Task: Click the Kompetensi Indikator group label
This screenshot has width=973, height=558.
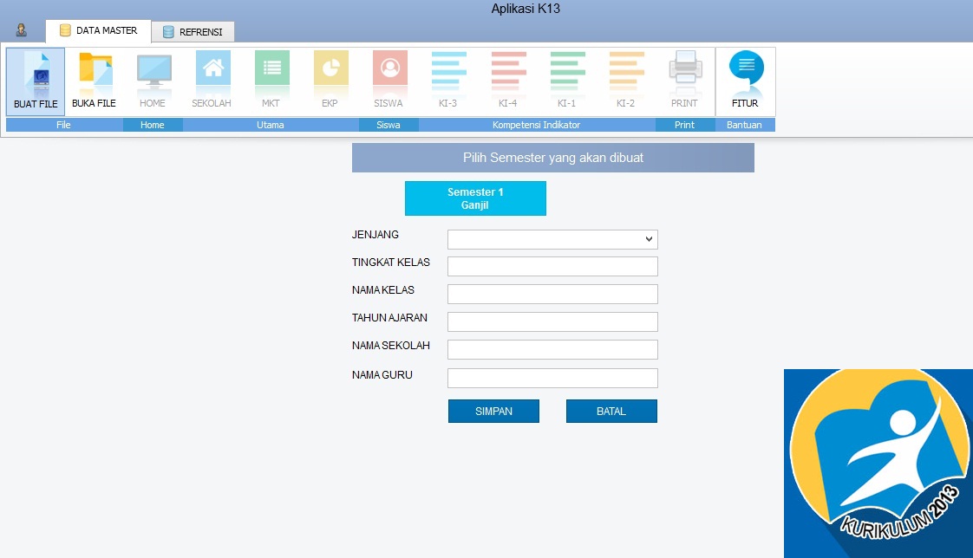Action: 537,125
